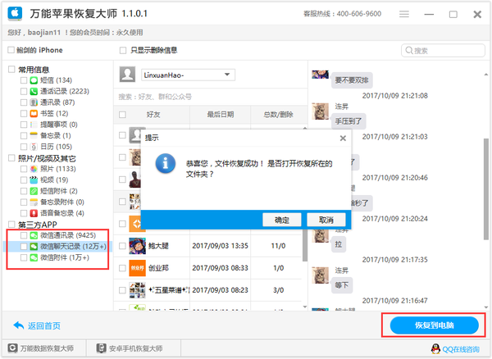Select the 视频 (19) video icon
Image resolution: width=492 pixels, height=359 pixels.
click(x=34, y=180)
